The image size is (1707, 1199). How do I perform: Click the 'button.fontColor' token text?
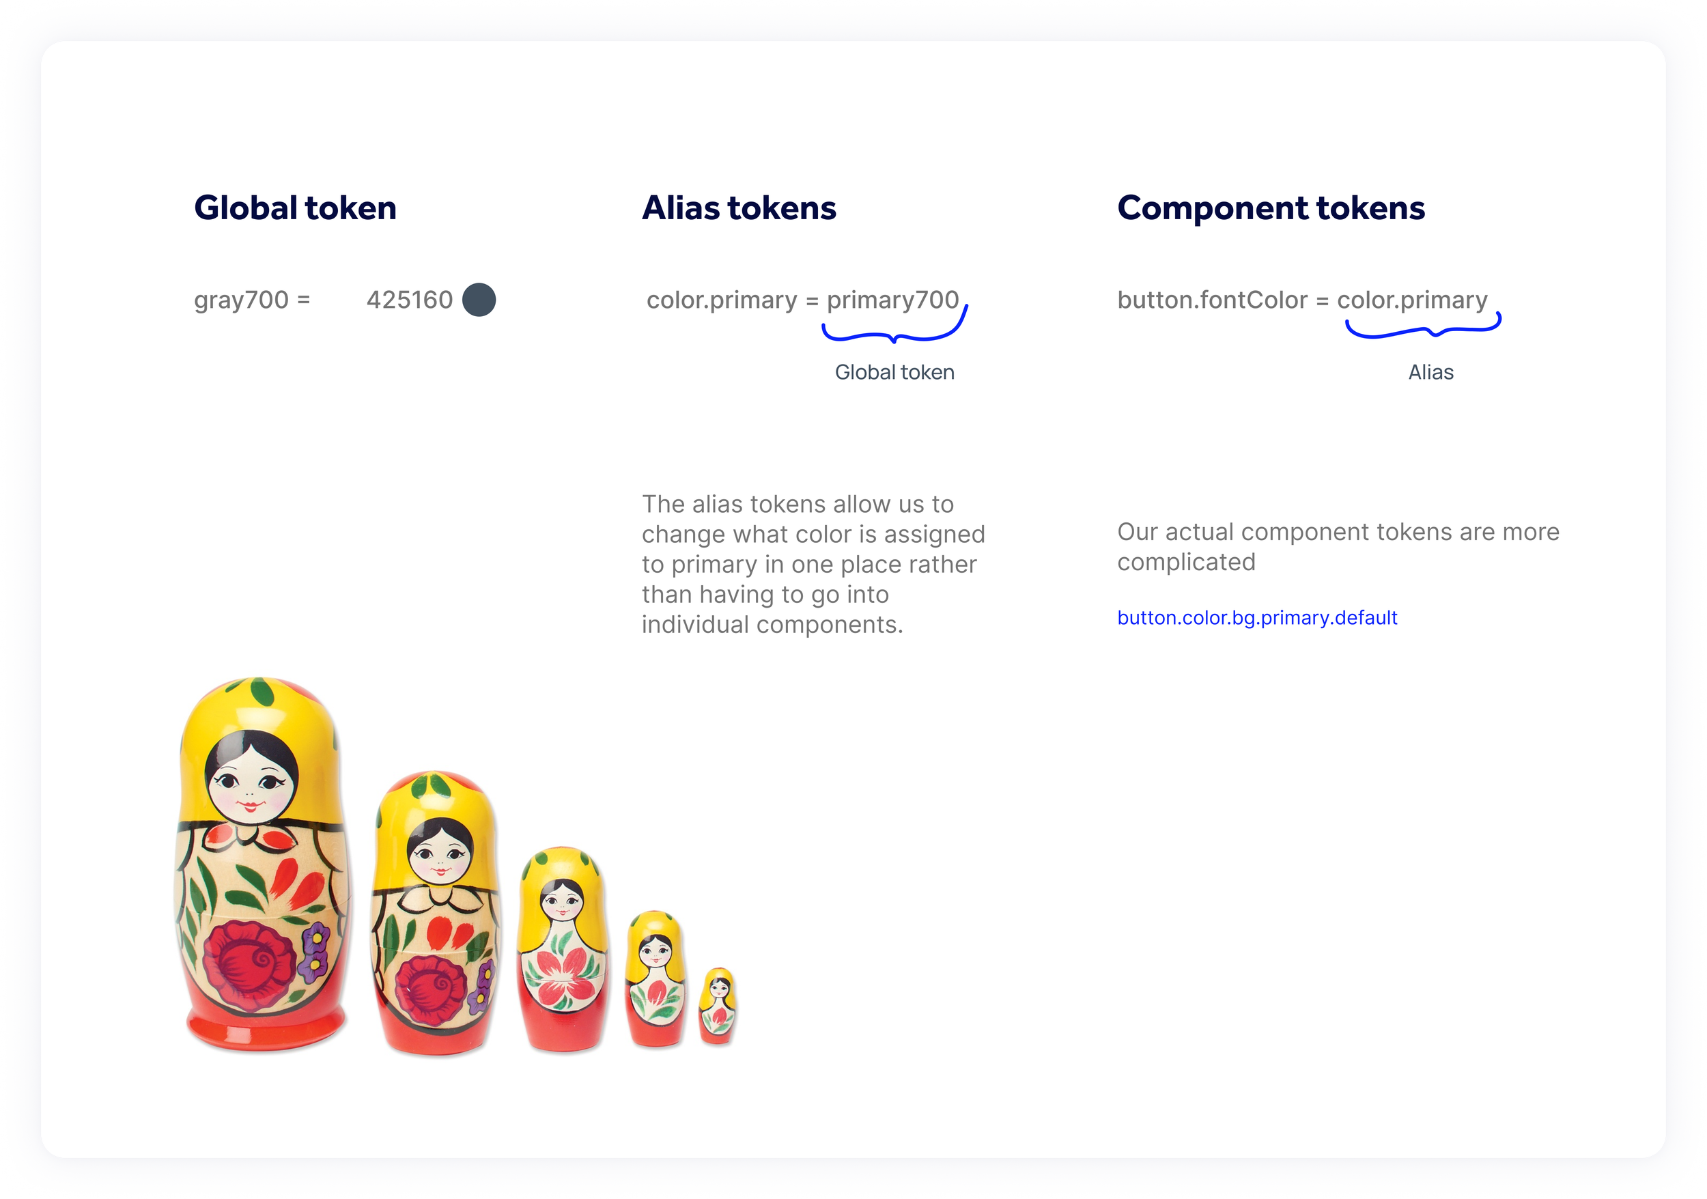[x=1212, y=300]
